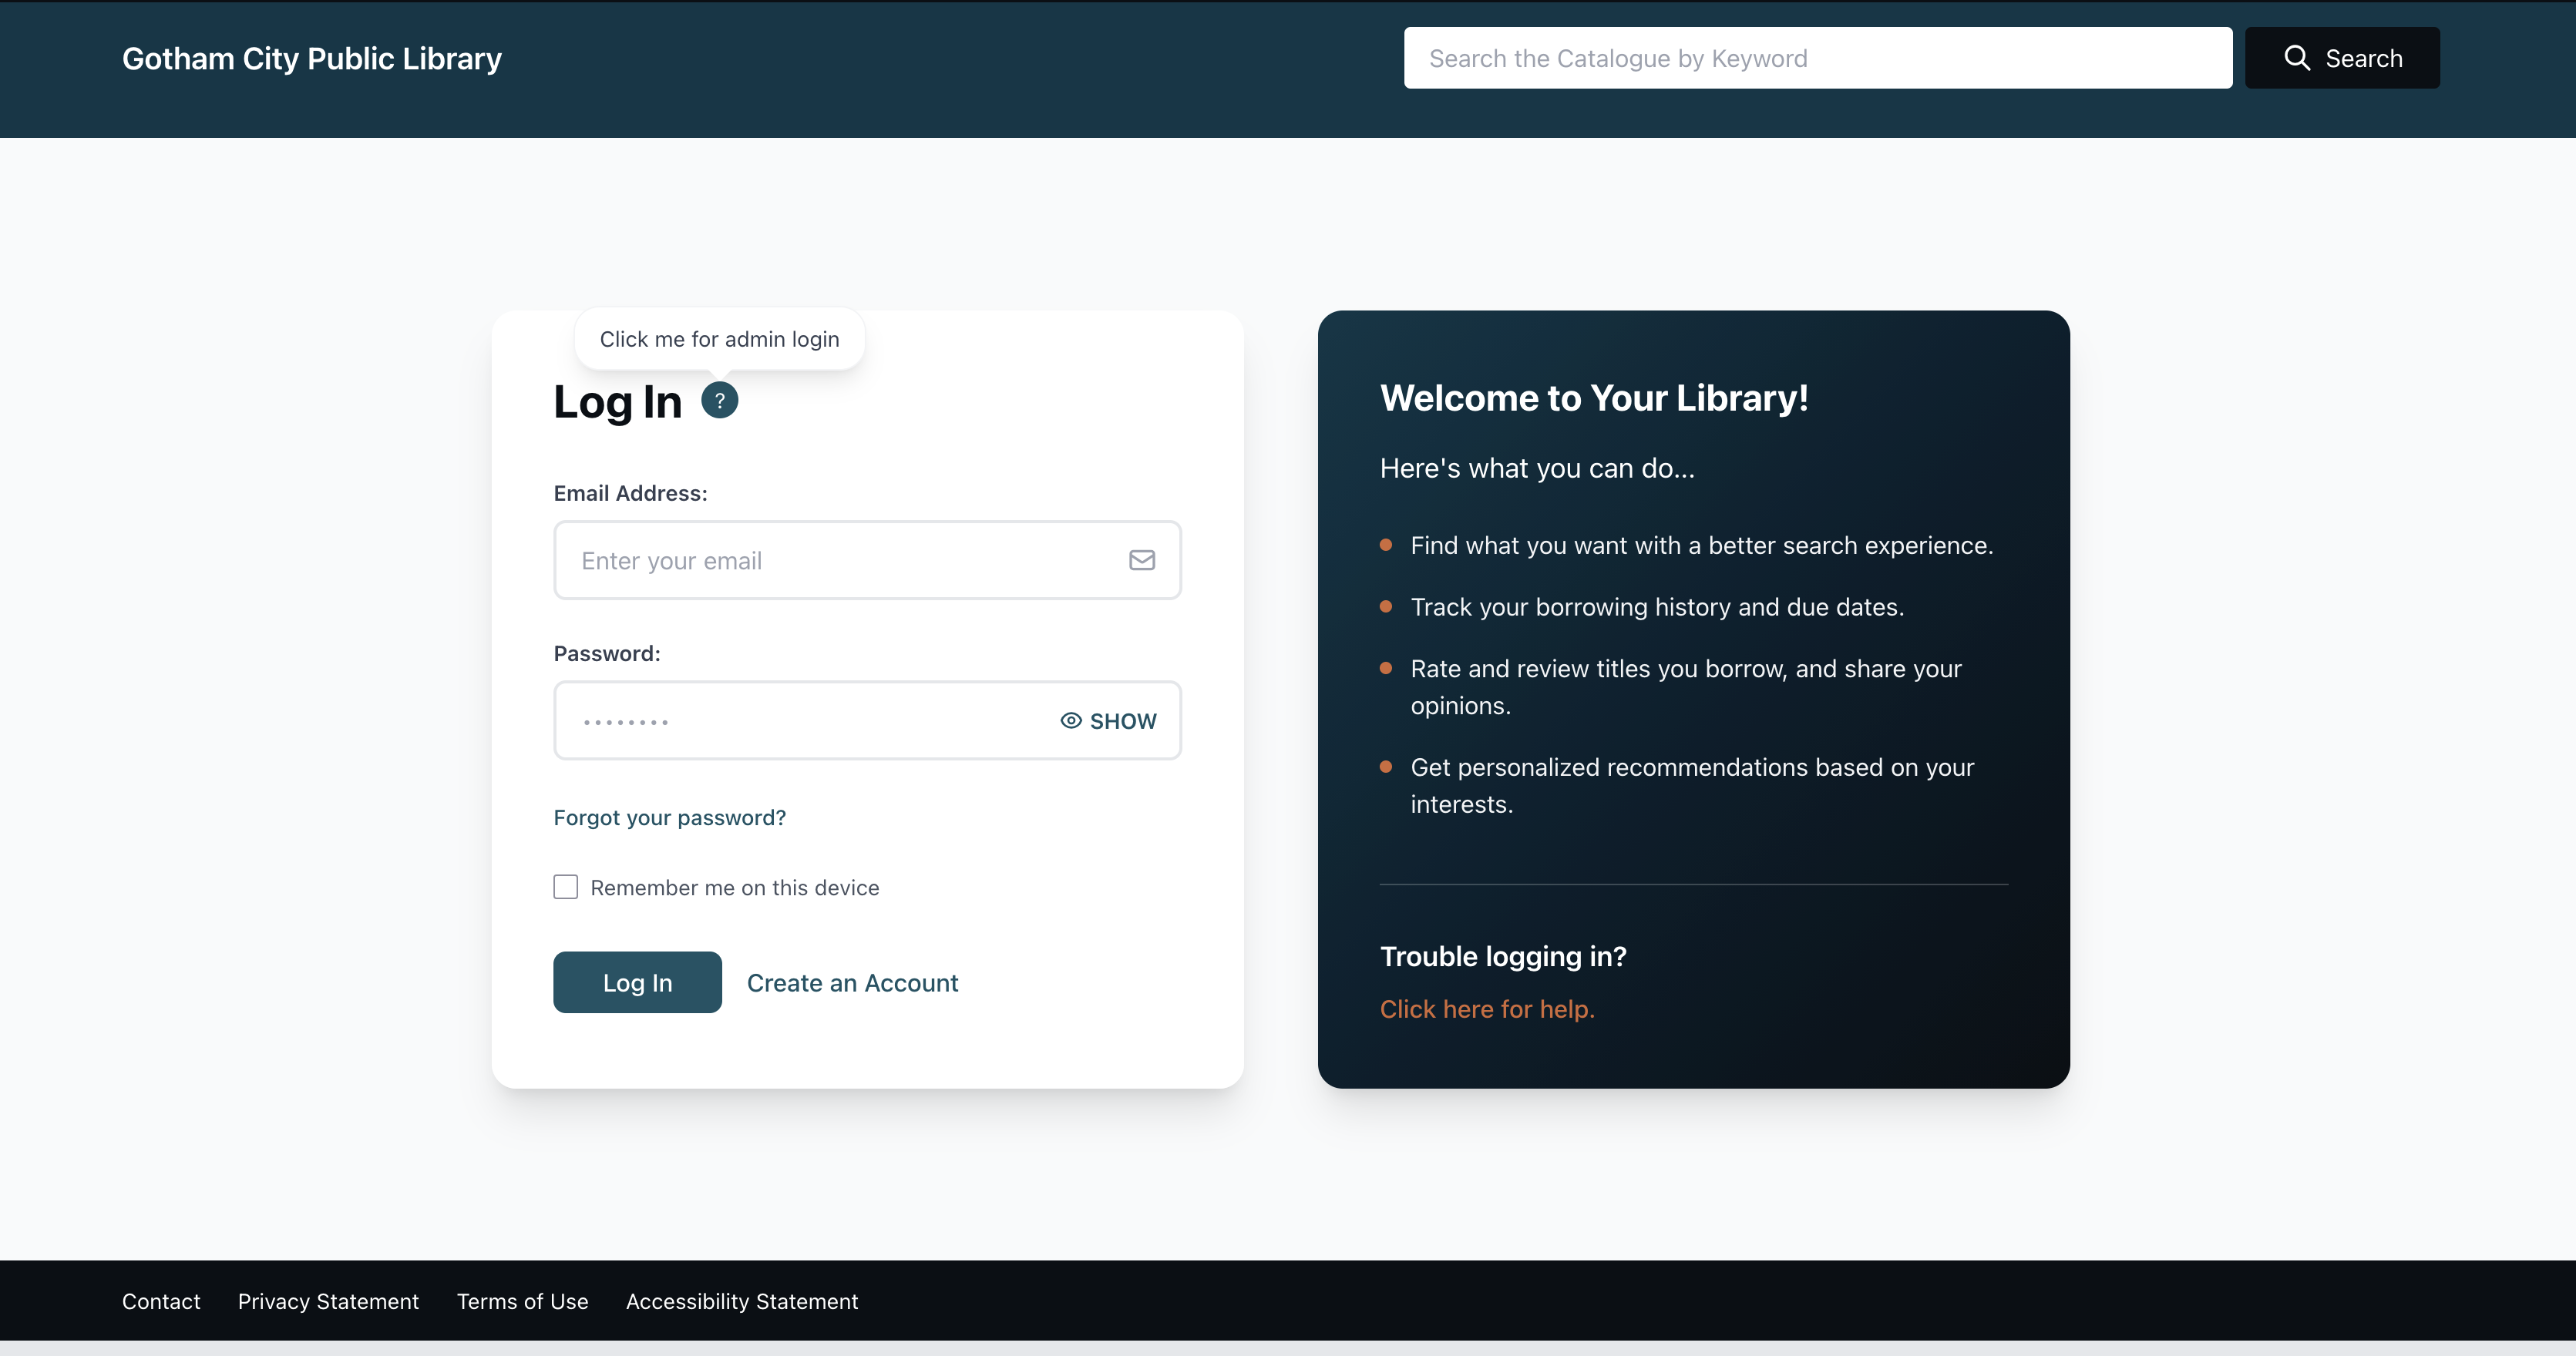Click the question mark help icon
This screenshot has height=1356, width=2576.
(x=719, y=401)
